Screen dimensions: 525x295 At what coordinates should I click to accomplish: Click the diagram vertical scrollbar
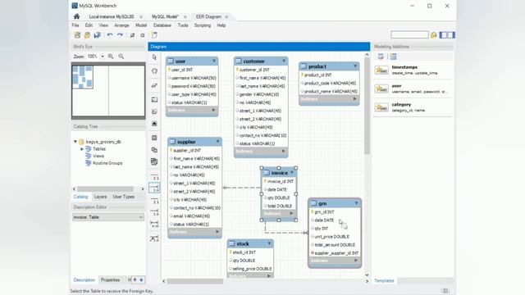coord(367,106)
